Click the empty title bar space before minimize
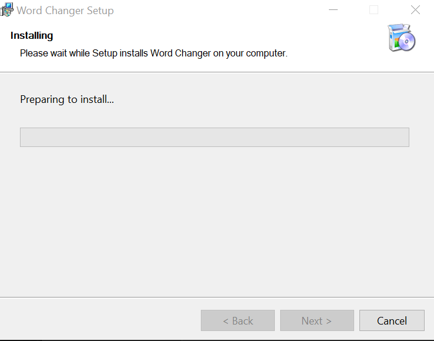The height and width of the screenshot is (341, 434). coord(223,10)
